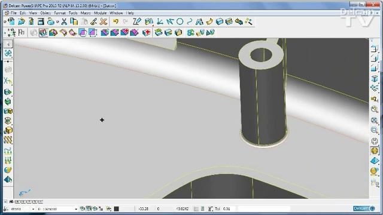The width and height of the screenshot is (383, 215).
Task: Select the blue Solid block tool icon
Action: [220, 21]
